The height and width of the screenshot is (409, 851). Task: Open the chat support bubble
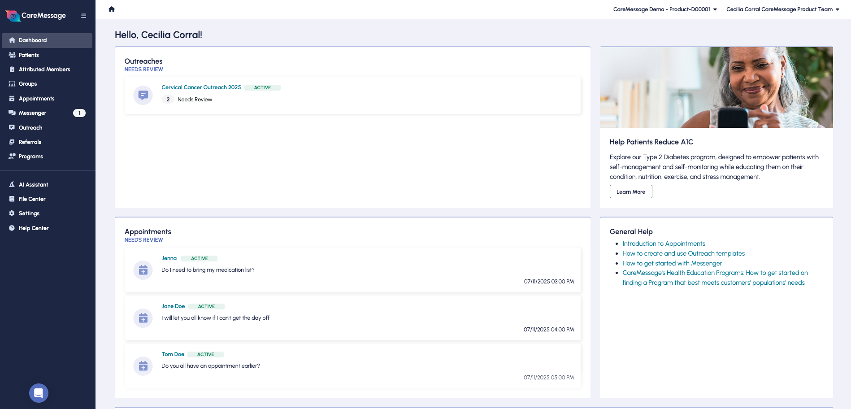point(39,393)
